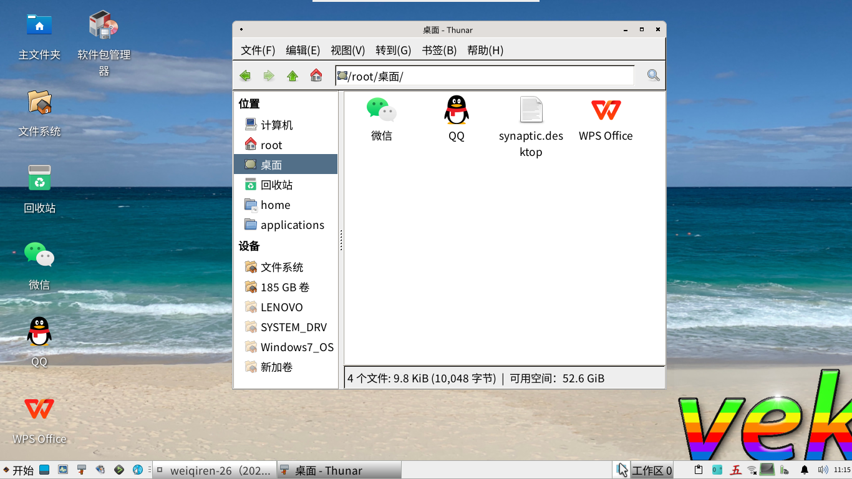
Task: Open the 帮助(H) menu
Action: pyautogui.click(x=485, y=51)
